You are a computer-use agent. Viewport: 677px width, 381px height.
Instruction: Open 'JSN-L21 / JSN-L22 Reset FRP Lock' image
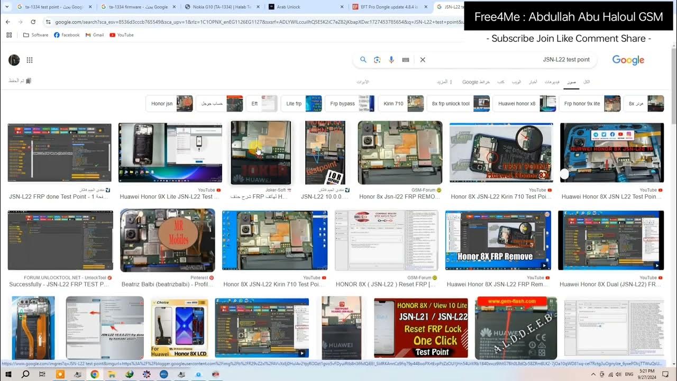(x=421, y=328)
